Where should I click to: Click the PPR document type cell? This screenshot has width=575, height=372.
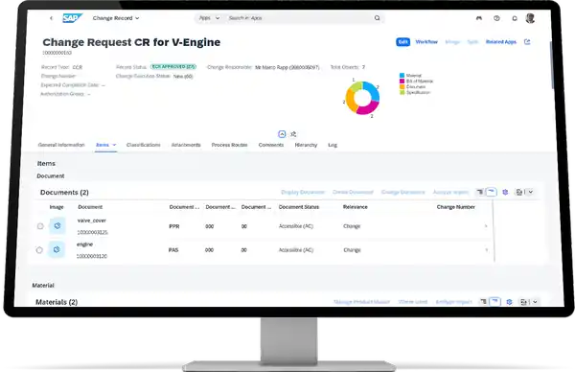tap(174, 226)
